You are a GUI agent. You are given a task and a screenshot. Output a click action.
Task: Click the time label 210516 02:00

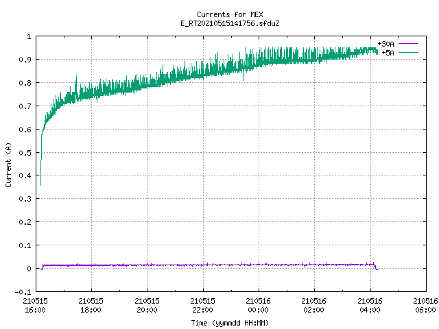[313, 305]
